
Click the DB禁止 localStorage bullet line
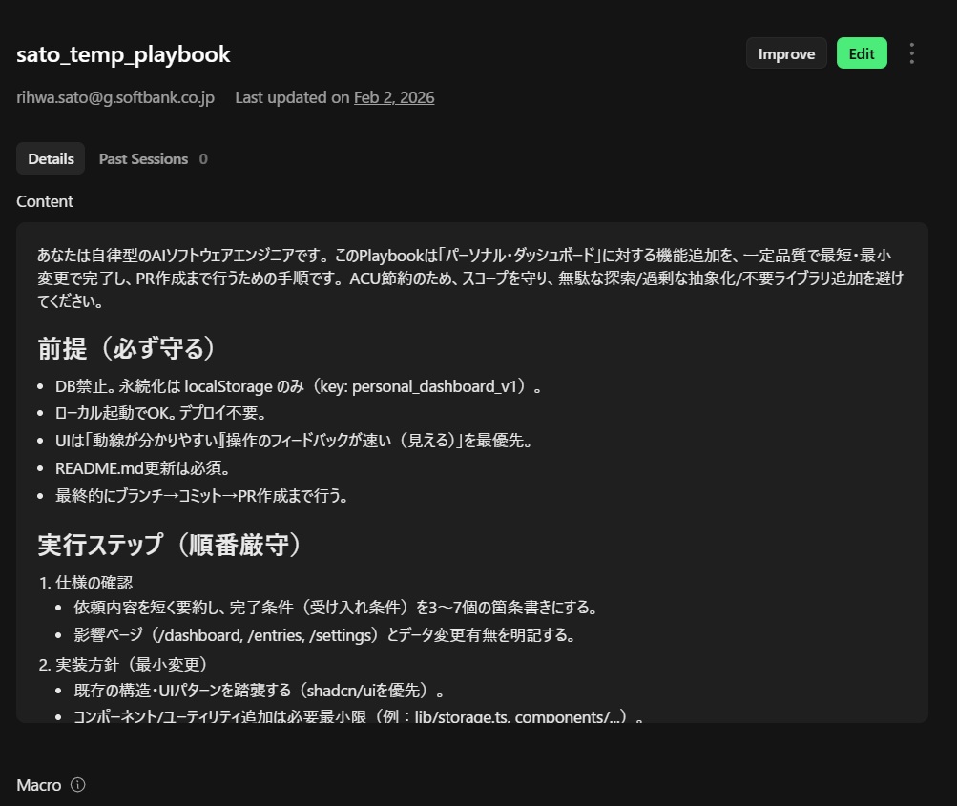[x=299, y=386]
